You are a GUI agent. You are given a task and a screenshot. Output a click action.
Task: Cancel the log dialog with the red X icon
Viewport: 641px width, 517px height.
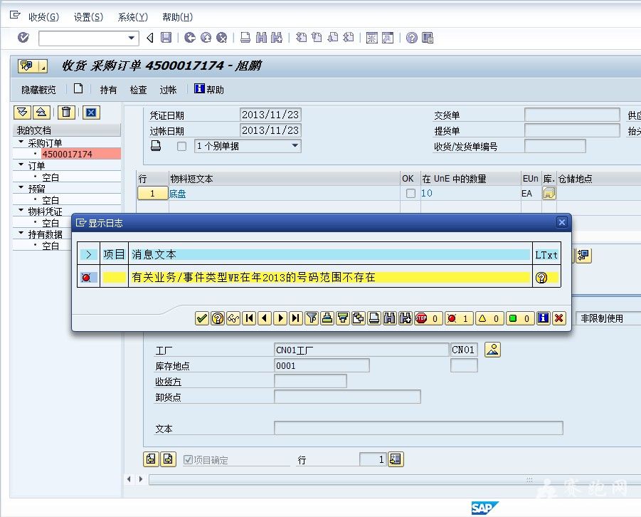tap(559, 318)
